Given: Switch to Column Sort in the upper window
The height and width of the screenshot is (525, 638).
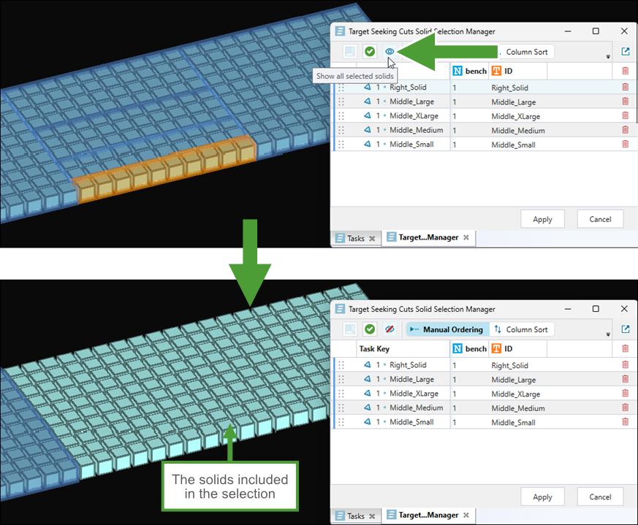Looking at the screenshot, I should tap(526, 52).
